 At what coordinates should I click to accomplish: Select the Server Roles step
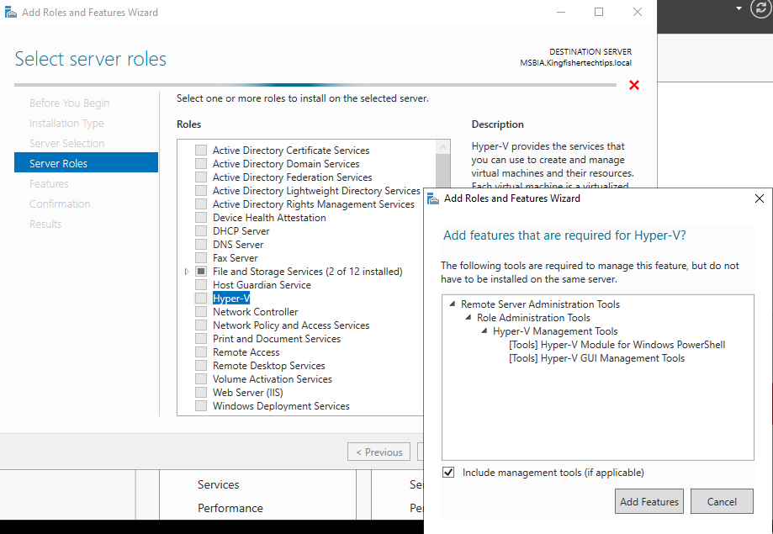tap(87, 162)
